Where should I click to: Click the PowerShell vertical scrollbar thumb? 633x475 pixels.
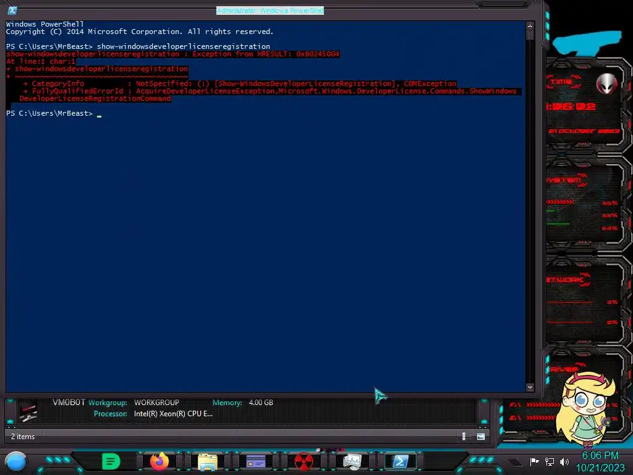(530, 35)
